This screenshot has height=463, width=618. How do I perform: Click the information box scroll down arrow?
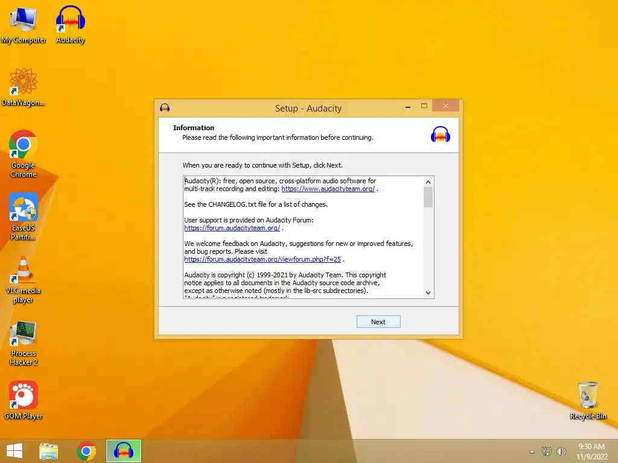(428, 293)
